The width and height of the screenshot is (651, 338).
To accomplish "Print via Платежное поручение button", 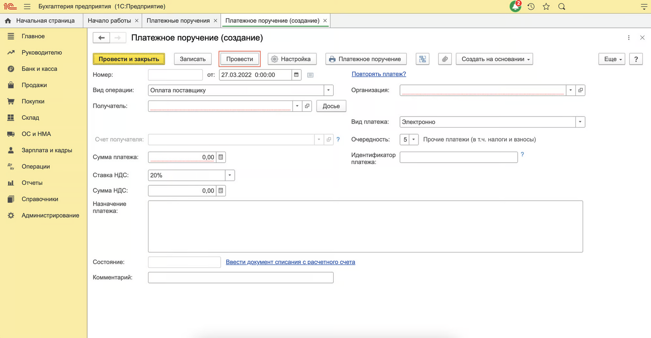I will click(x=366, y=59).
